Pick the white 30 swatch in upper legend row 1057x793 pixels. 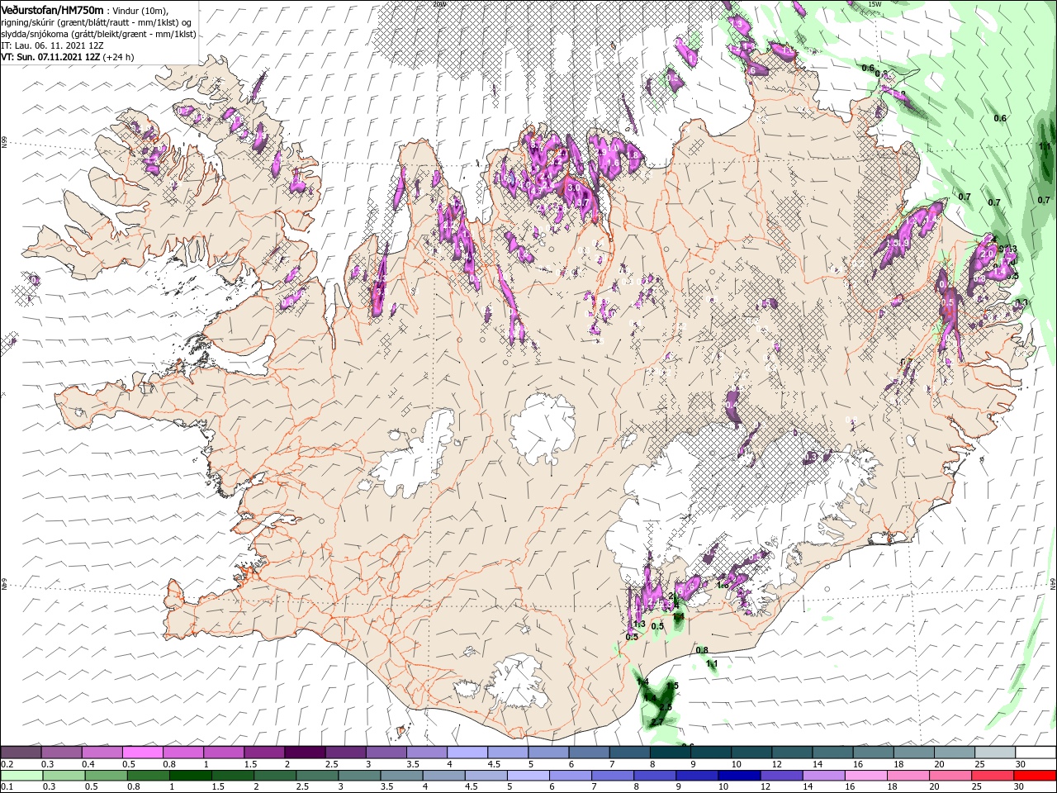[1036, 753]
